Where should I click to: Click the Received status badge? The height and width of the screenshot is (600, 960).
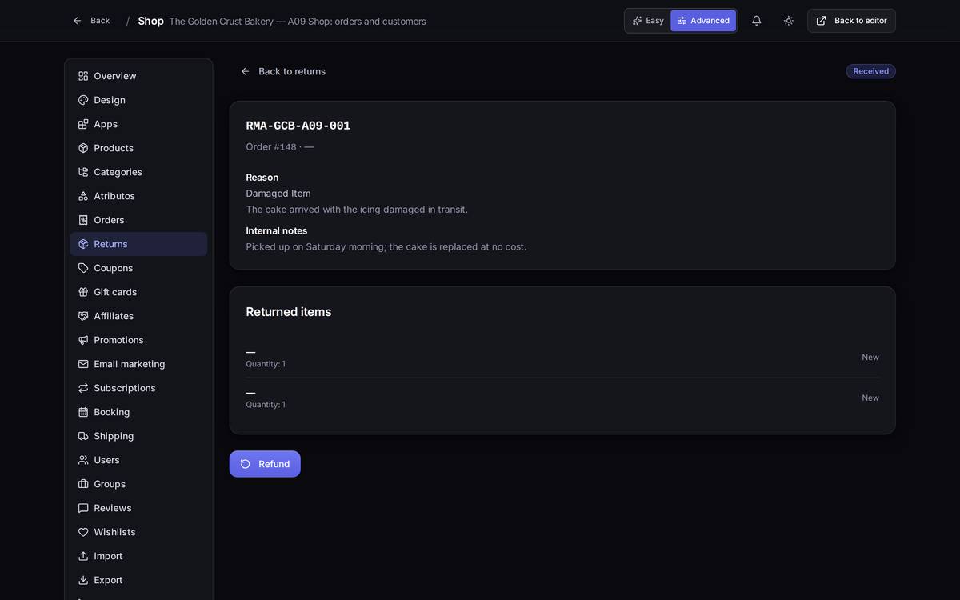[870, 71]
